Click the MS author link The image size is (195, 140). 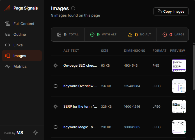(x=20, y=133)
